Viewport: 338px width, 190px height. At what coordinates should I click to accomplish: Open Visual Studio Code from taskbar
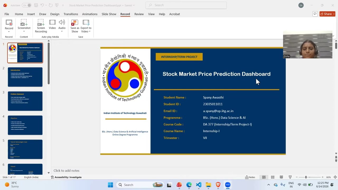point(199,185)
